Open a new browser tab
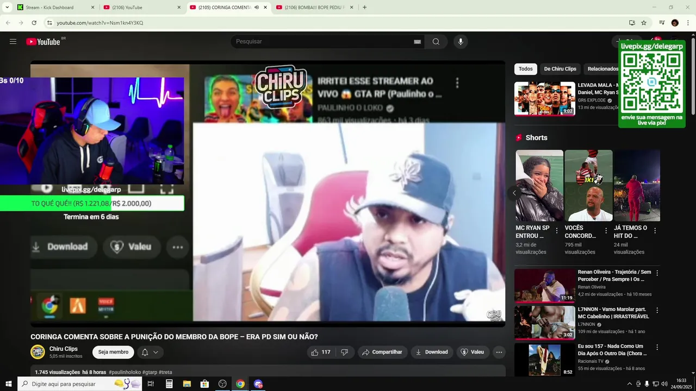Image resolution: width=696 pixels, height=391 pixels. [x=364, y=8]
